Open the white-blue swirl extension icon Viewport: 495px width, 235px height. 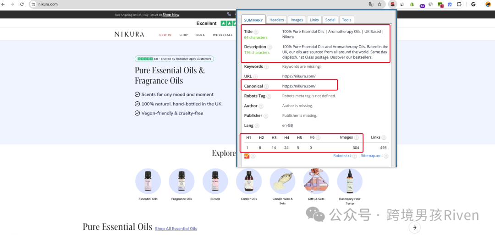click(402, 5)
